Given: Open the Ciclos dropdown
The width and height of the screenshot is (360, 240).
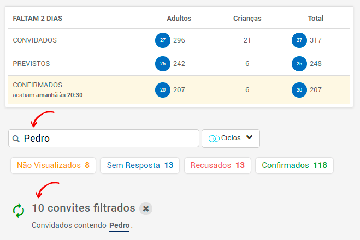Looking at the screenshot, I should pos(231,139).
